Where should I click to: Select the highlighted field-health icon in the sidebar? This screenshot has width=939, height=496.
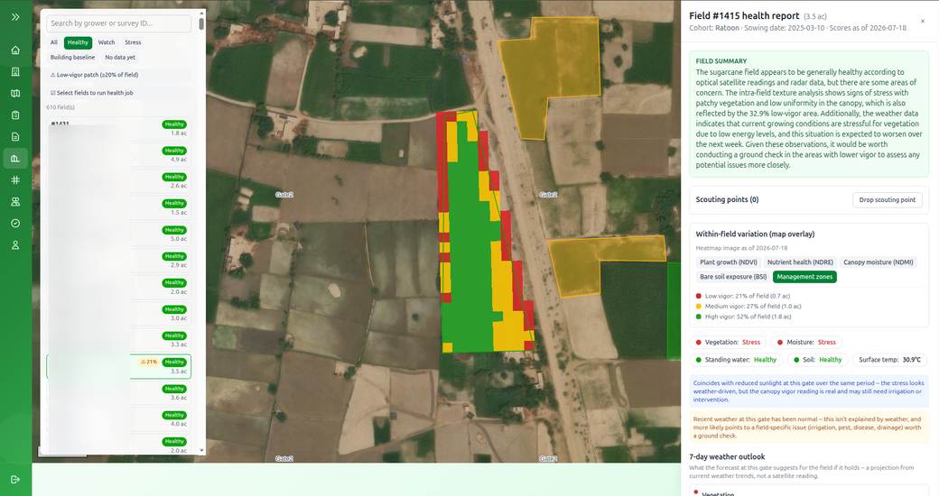pyautogui.click(x=15, y=159)
